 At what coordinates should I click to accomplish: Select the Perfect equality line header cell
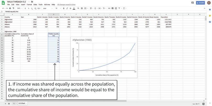point(53,35)
